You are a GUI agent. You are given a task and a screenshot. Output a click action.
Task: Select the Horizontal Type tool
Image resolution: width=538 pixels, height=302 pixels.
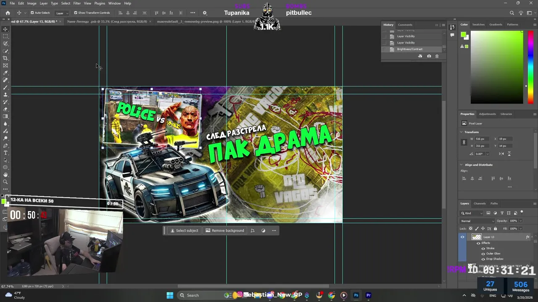[x=5, y=153]
